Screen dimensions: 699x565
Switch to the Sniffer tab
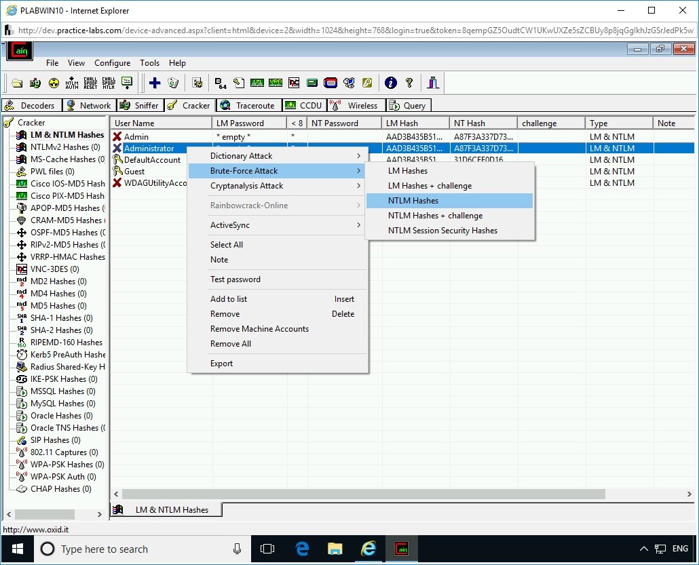point(140,105)
